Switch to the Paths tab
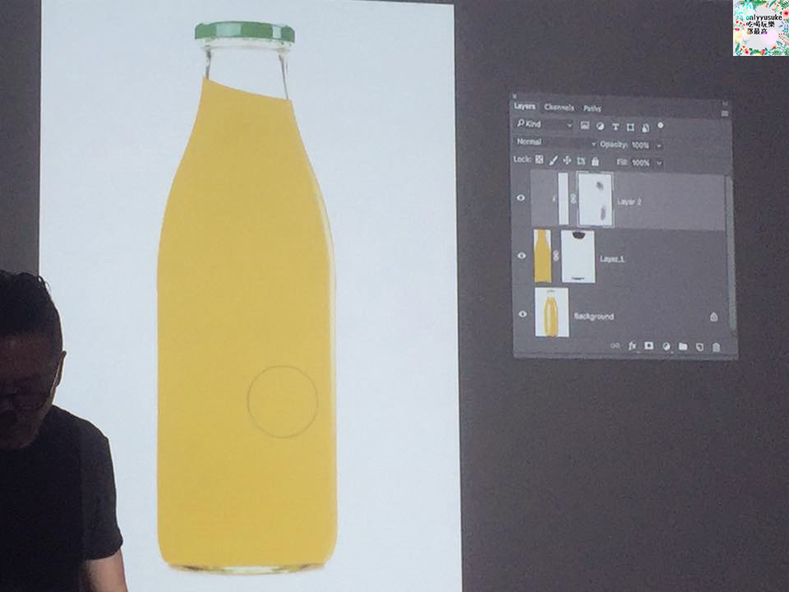The image size is (789, 592). click(593, 108)
